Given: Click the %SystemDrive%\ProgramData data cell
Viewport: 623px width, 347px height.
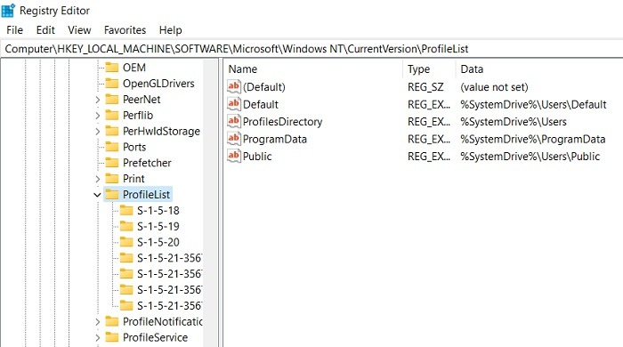Looking at the screenshot, I should click(533, 139).
